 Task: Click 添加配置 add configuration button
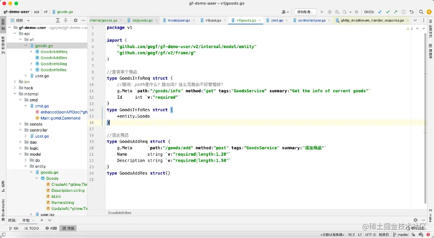[305, 12]
